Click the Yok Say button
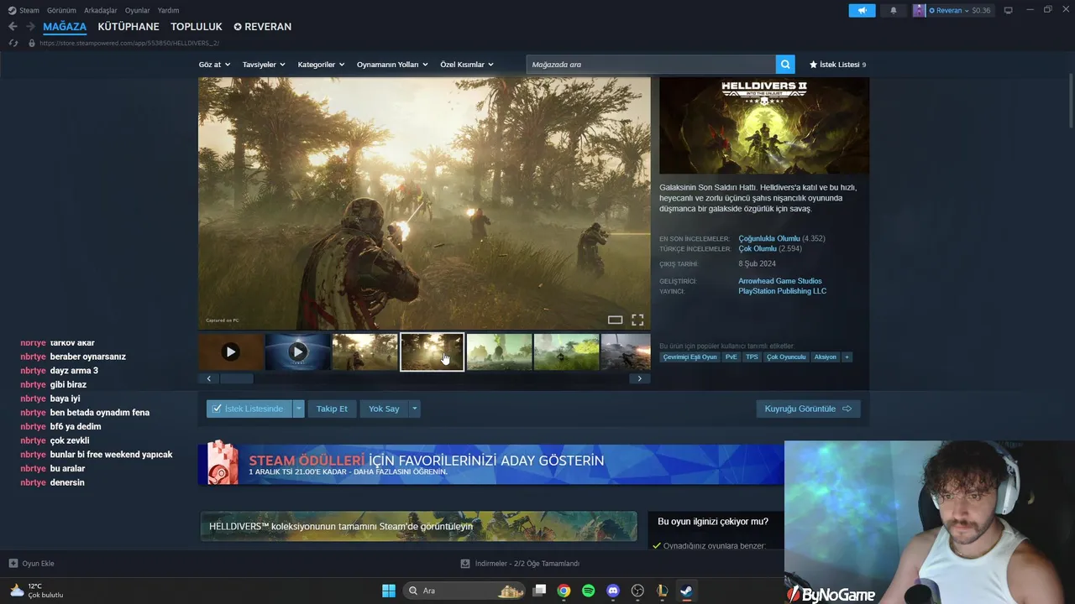Image resolution: width=1075 pixels, height=604 pixels. pyautogui.click(x=384, y=409)
